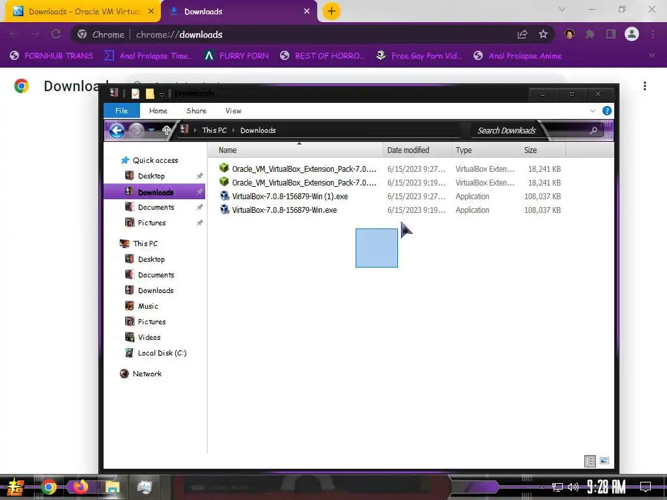Bookmark this page with the star icon
Screen dimensions: 667x500
pos(543,35)
